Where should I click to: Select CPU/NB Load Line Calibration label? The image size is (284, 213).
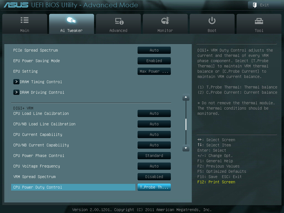[x=44, y=124]
